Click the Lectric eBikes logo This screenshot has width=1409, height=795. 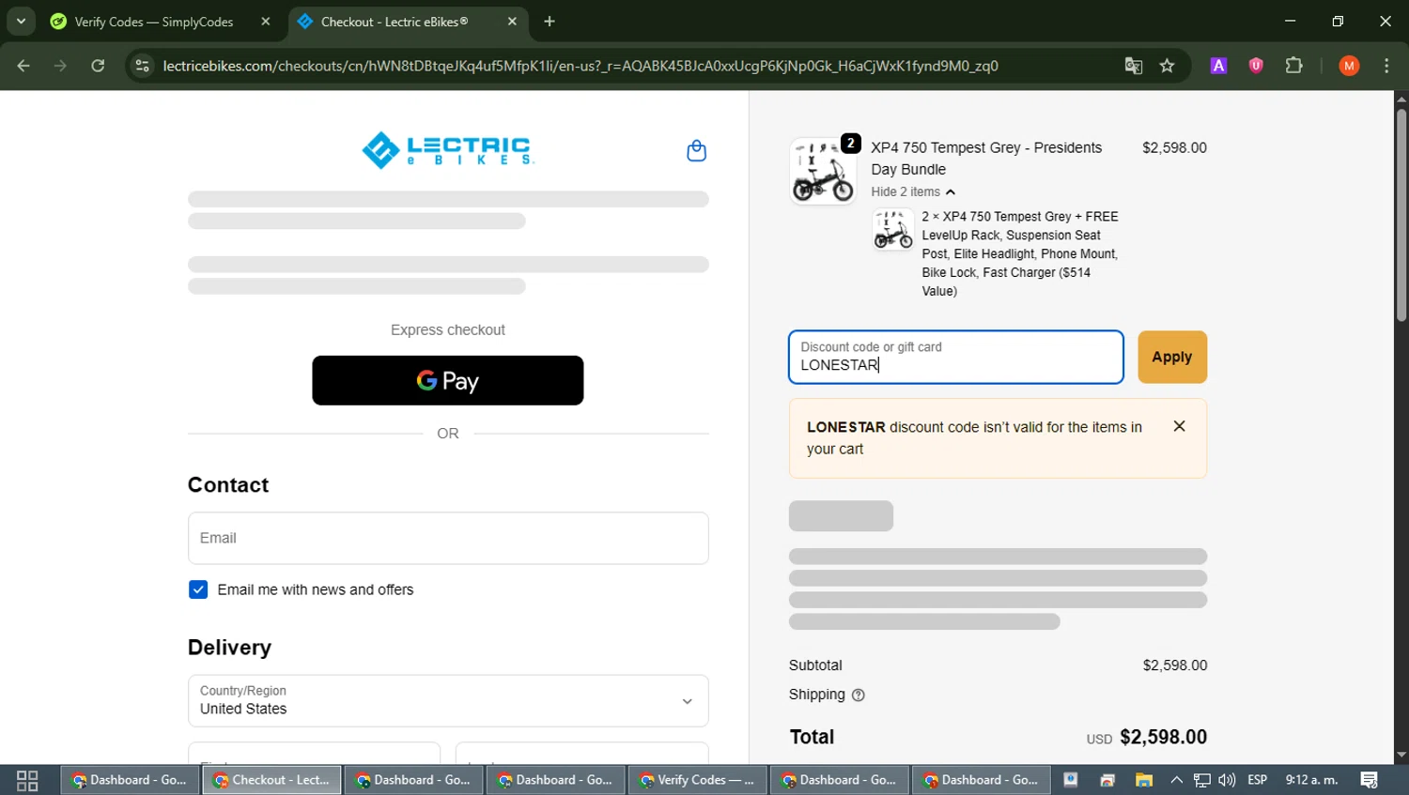point(448,150)
